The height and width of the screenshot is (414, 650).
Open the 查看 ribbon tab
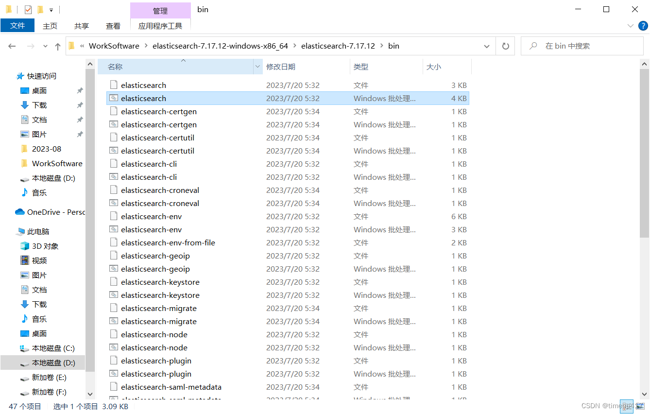pos(113,26)
